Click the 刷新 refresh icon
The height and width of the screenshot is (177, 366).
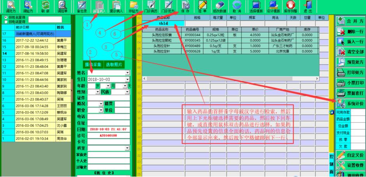(x=45, y=7)
